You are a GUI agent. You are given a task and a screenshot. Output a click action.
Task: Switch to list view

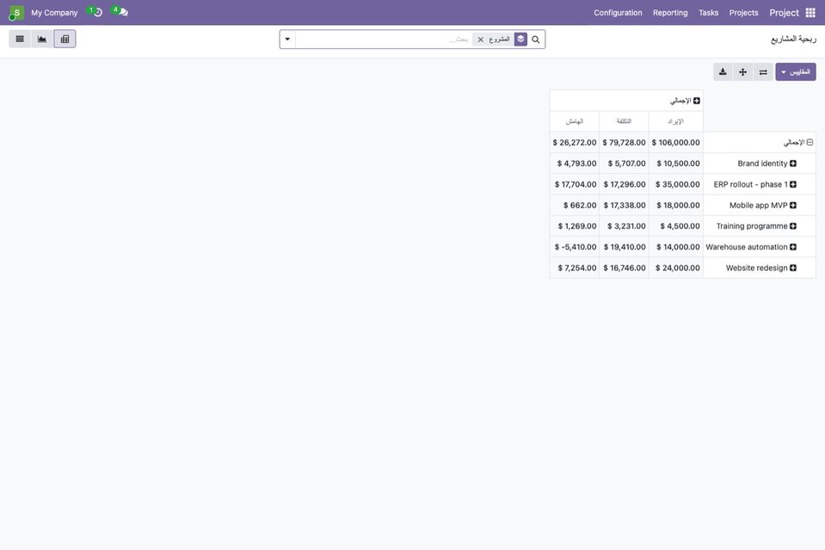click(x=20, y=39)
